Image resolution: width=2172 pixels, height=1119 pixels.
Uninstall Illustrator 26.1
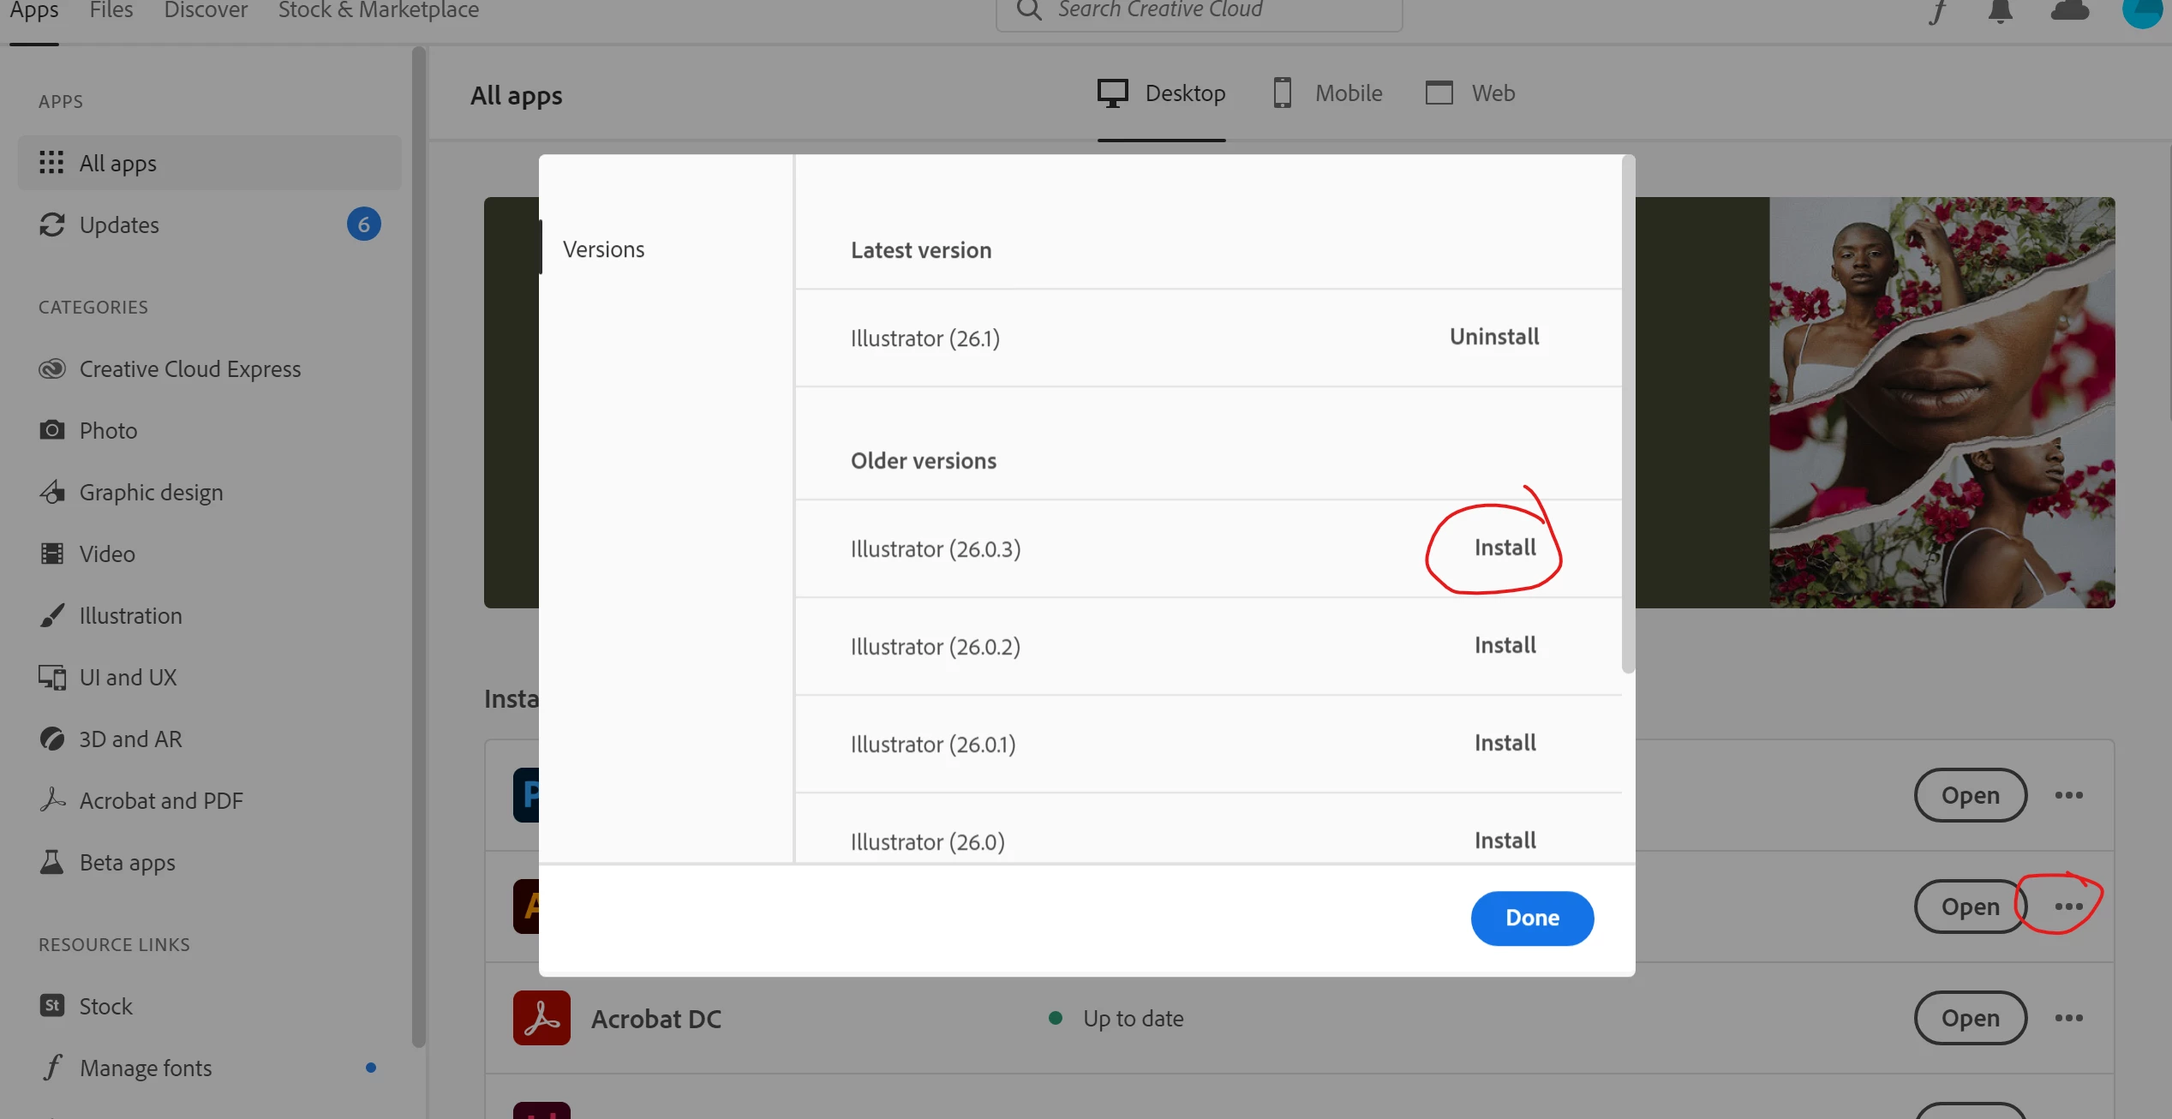tap(1493, 337)
